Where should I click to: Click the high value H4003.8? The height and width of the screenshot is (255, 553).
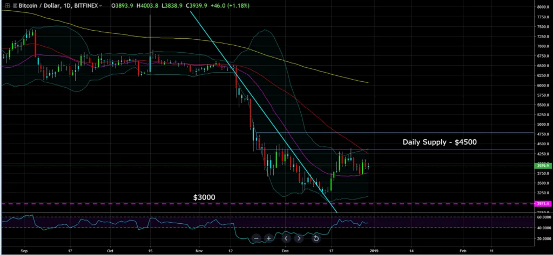pyautogui.click(x=148, y=5)
